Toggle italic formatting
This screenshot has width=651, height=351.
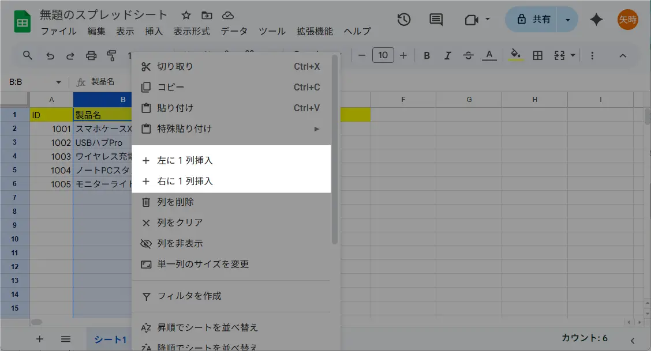pos(447,56)
